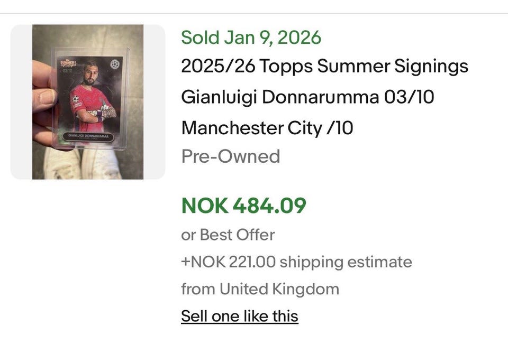508x362 pixels.
Task: Click the Gianluigi Donnarumma nameplate on the card
Action: coord(89,136)
